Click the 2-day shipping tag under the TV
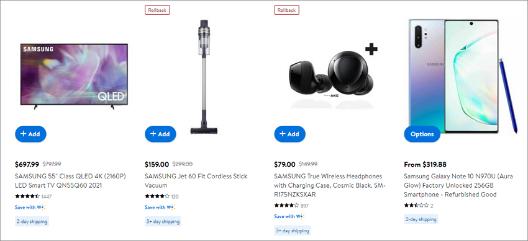The width and height of the screenshot is (528, 241). coord(32,221)
